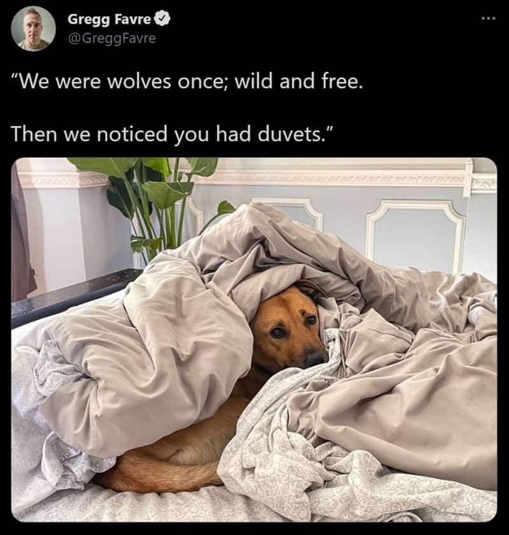Select the 'We were wolves once' text line

(186, 82)
